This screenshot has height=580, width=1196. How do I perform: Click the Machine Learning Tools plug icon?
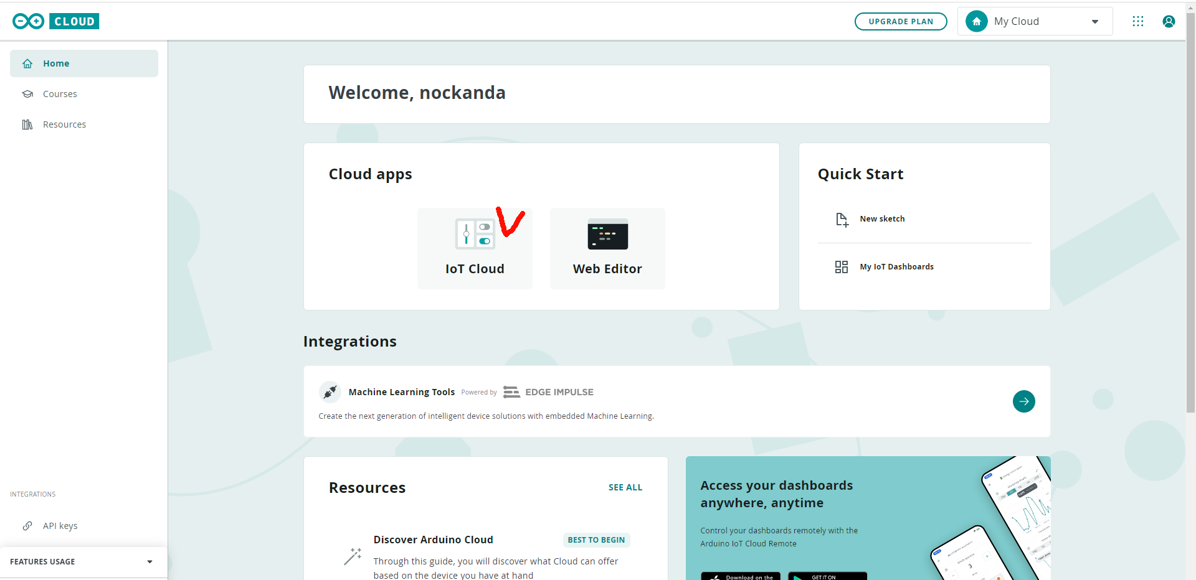coord(330,392)
